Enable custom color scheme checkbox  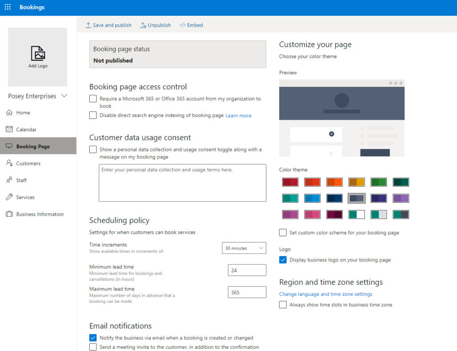tap(283, 233)
